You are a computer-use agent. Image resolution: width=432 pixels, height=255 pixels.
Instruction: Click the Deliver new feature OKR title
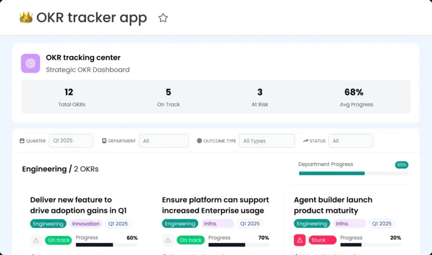click(x=78, y=205)
